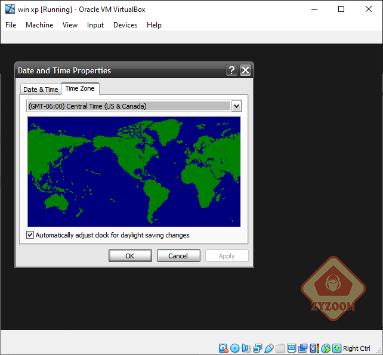Click the USB devices indicator icon

pyautogui.click(x=268, y=348)
